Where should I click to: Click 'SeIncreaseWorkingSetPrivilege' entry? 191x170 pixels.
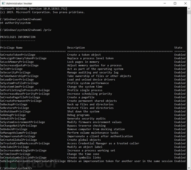coord(23,150)
